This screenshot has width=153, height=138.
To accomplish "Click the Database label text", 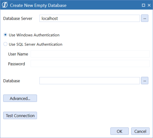I will click(11, 81).
